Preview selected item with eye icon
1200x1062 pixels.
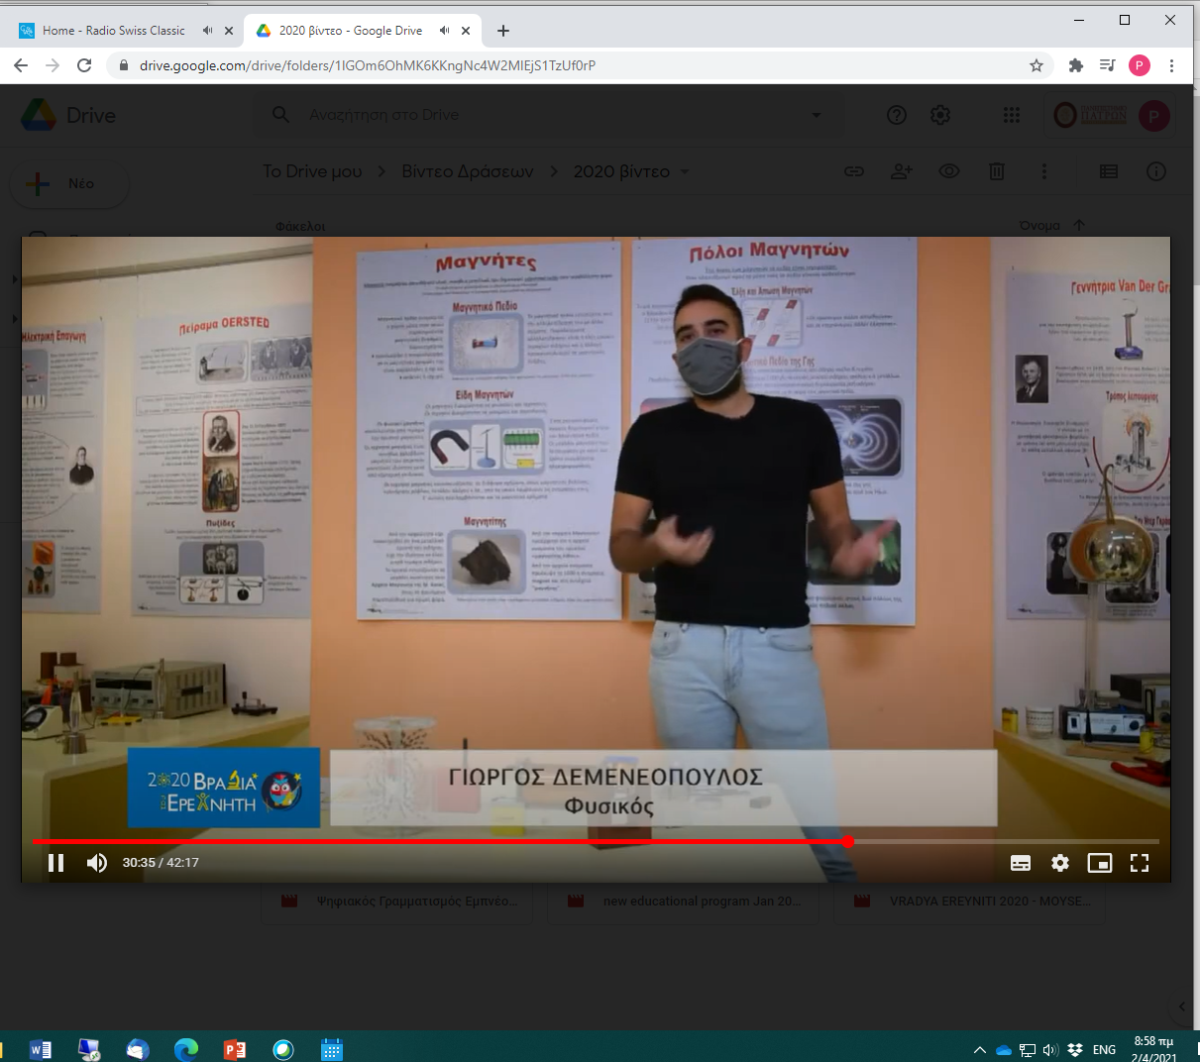949,171
